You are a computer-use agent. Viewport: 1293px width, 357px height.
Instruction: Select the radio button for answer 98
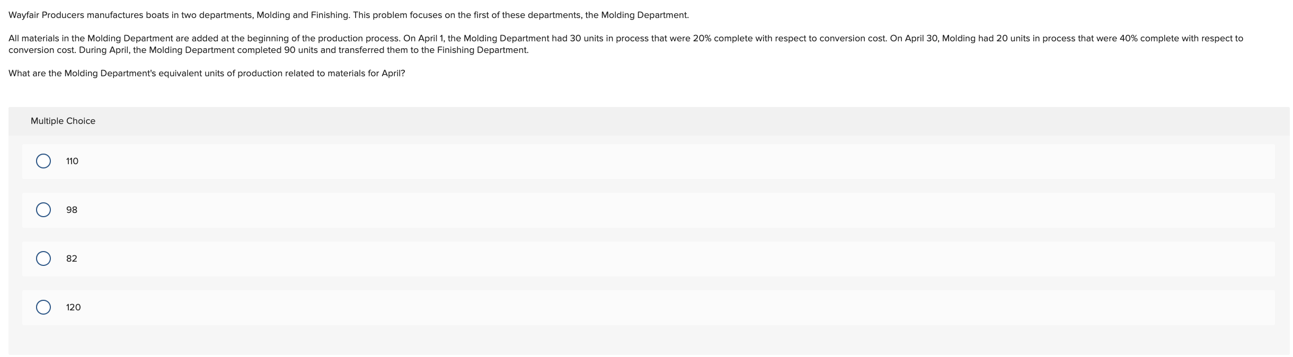[44, 209]
